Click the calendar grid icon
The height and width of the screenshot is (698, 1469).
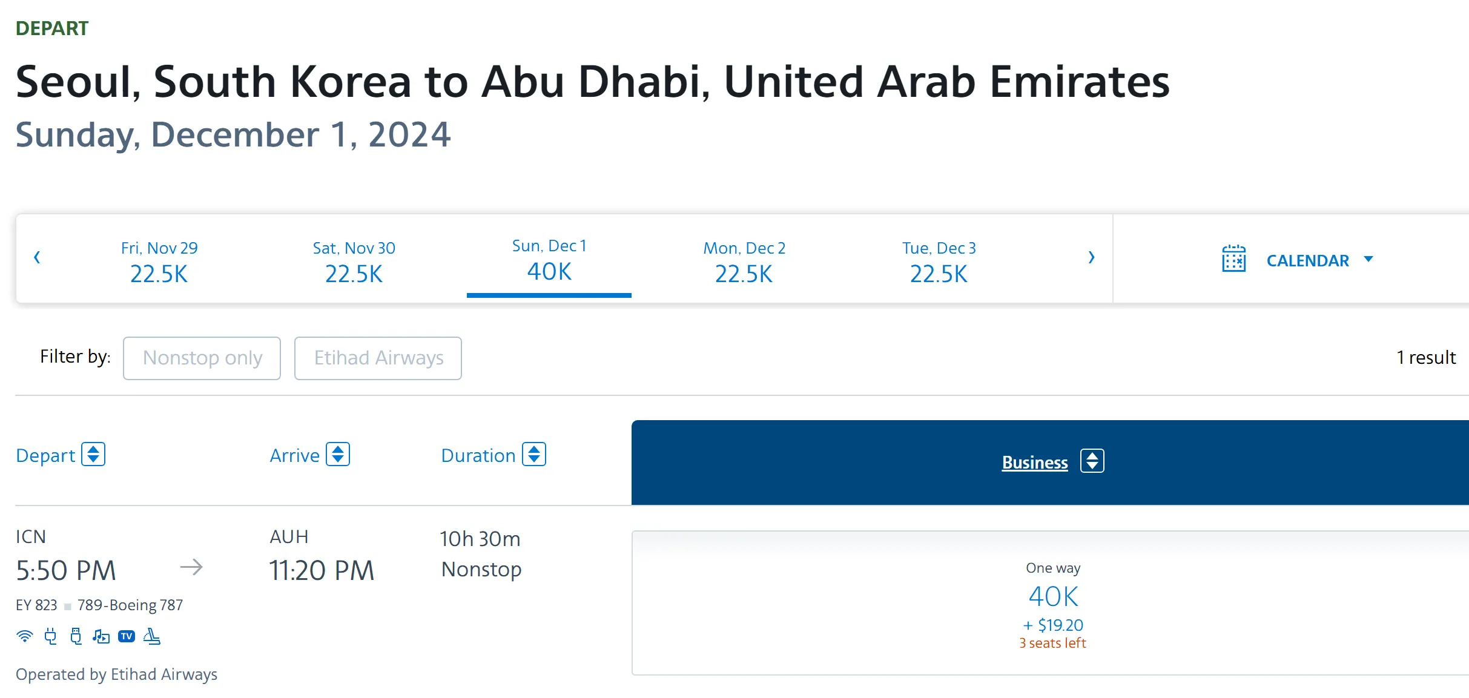pyautogui.click(x=1233, y=259)
